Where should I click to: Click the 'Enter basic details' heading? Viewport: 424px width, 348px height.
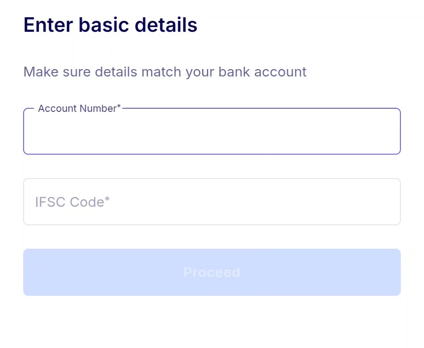coord(110,25)
